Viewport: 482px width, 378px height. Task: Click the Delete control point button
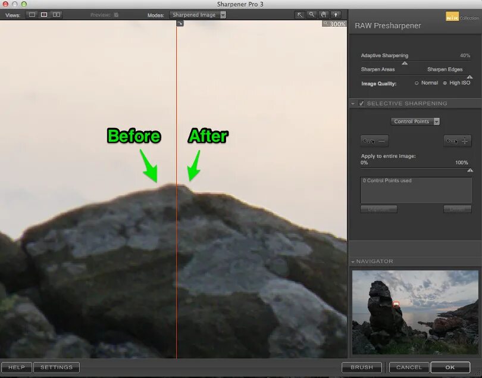[x=458, y=209]
